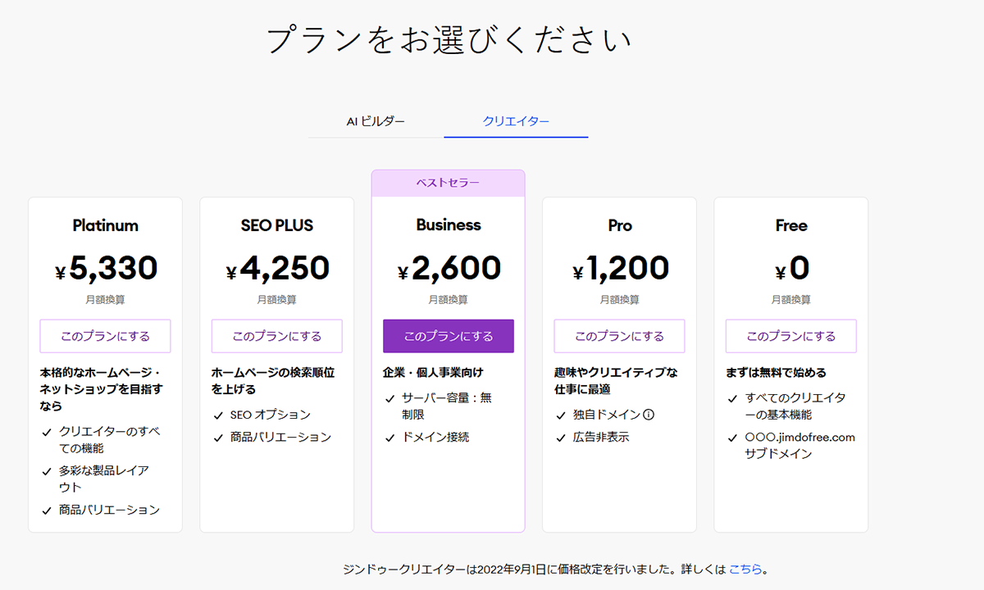The image size is (984, 590).
Task: Click the 多彩な製品レイアウト feature
Action: coord(103,479)
